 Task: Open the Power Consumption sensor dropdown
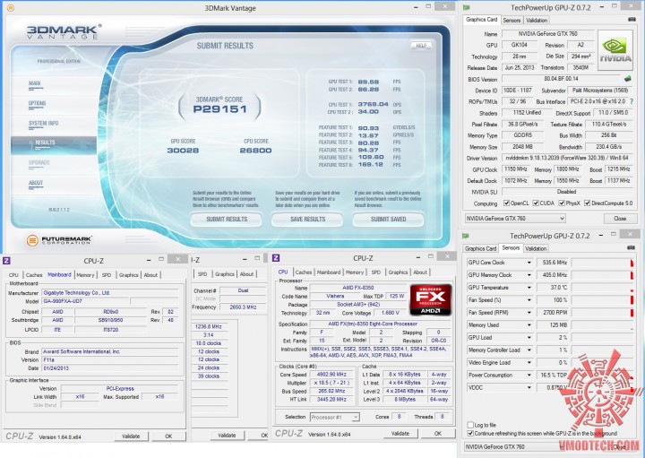[529, 376]
